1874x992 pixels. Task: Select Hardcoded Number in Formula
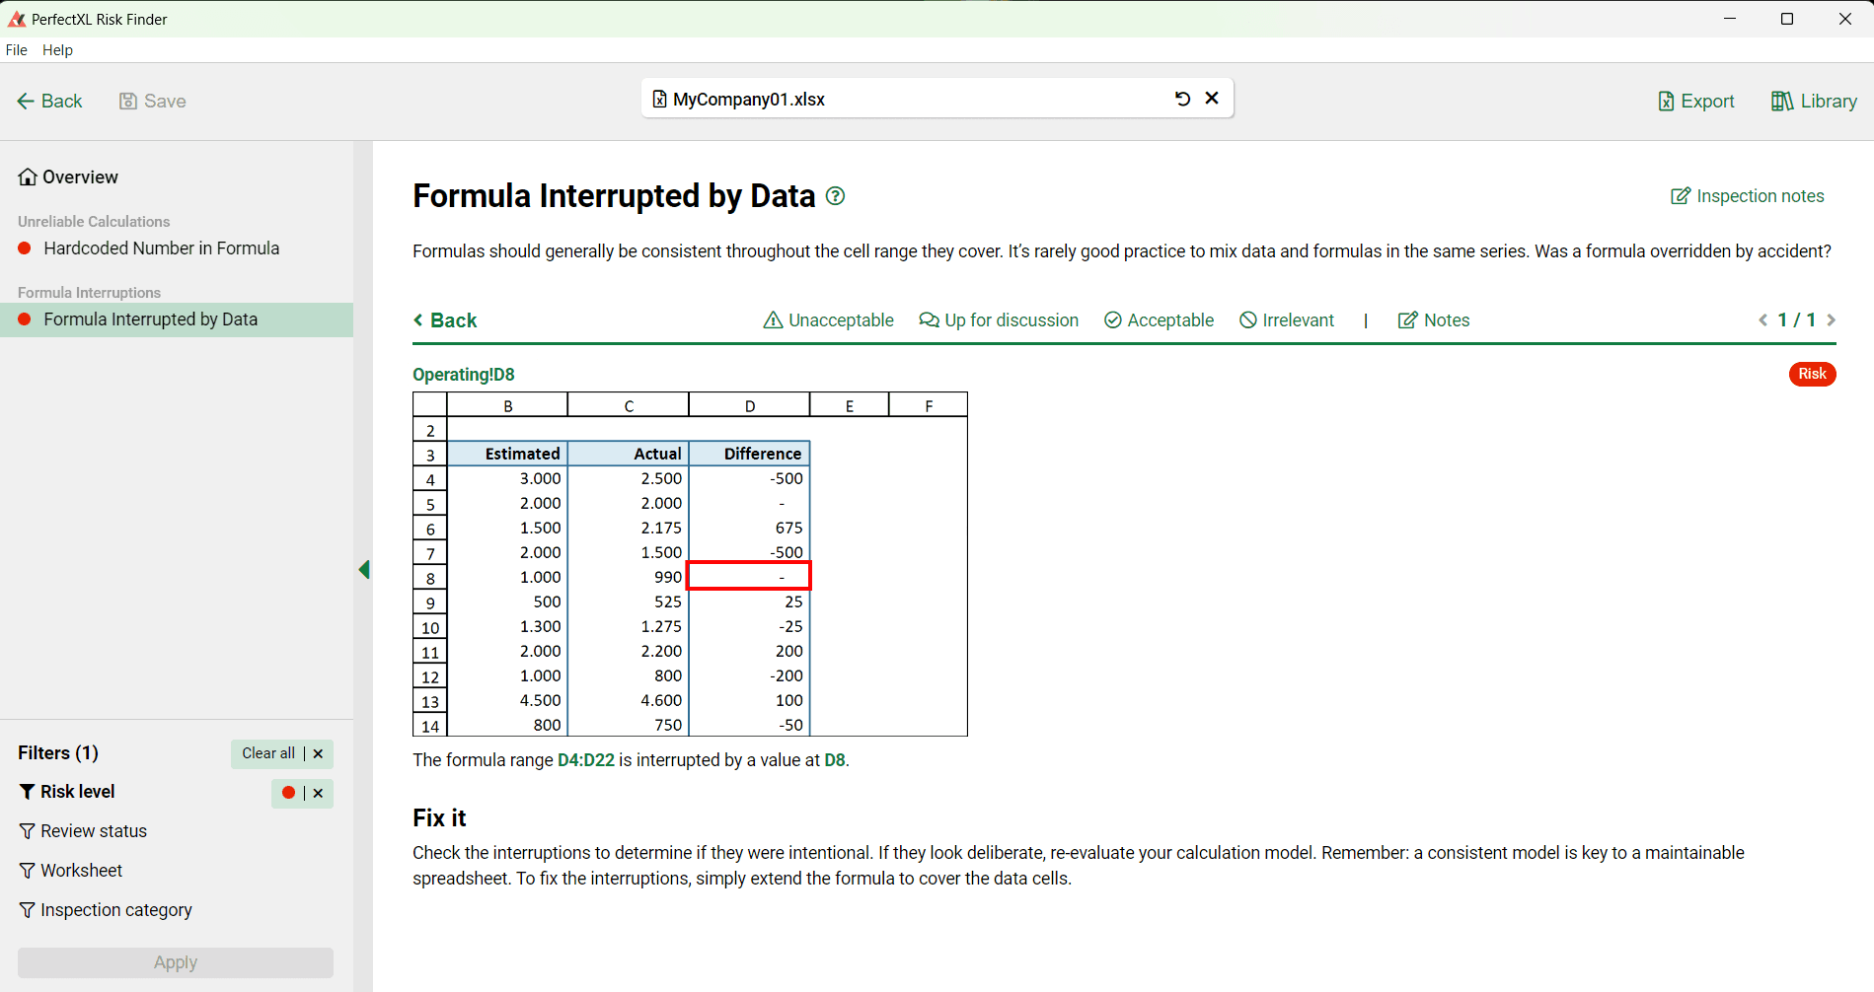click(x=162, y=248)
